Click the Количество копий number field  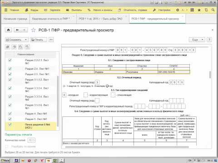coord(30,140)
